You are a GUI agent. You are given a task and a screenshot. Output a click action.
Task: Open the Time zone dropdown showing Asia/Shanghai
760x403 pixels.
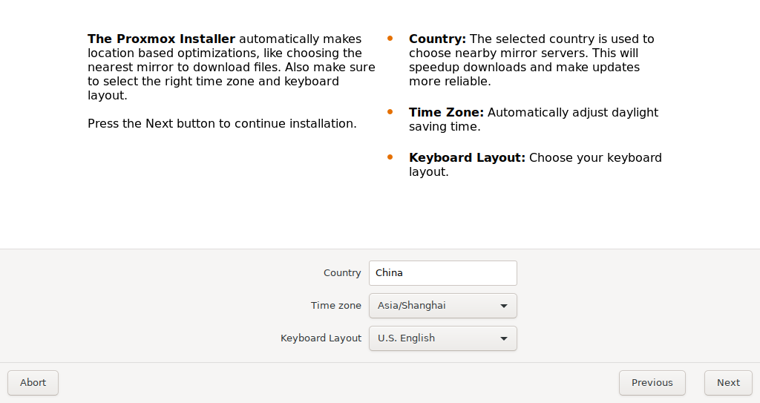442,306
